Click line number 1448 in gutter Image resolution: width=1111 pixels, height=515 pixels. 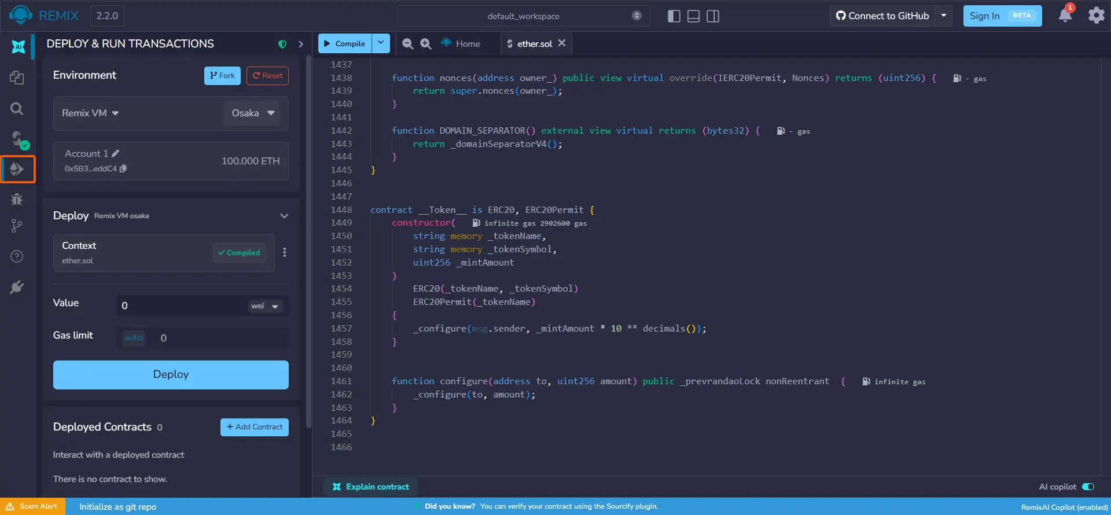click(x=341, y=209)
